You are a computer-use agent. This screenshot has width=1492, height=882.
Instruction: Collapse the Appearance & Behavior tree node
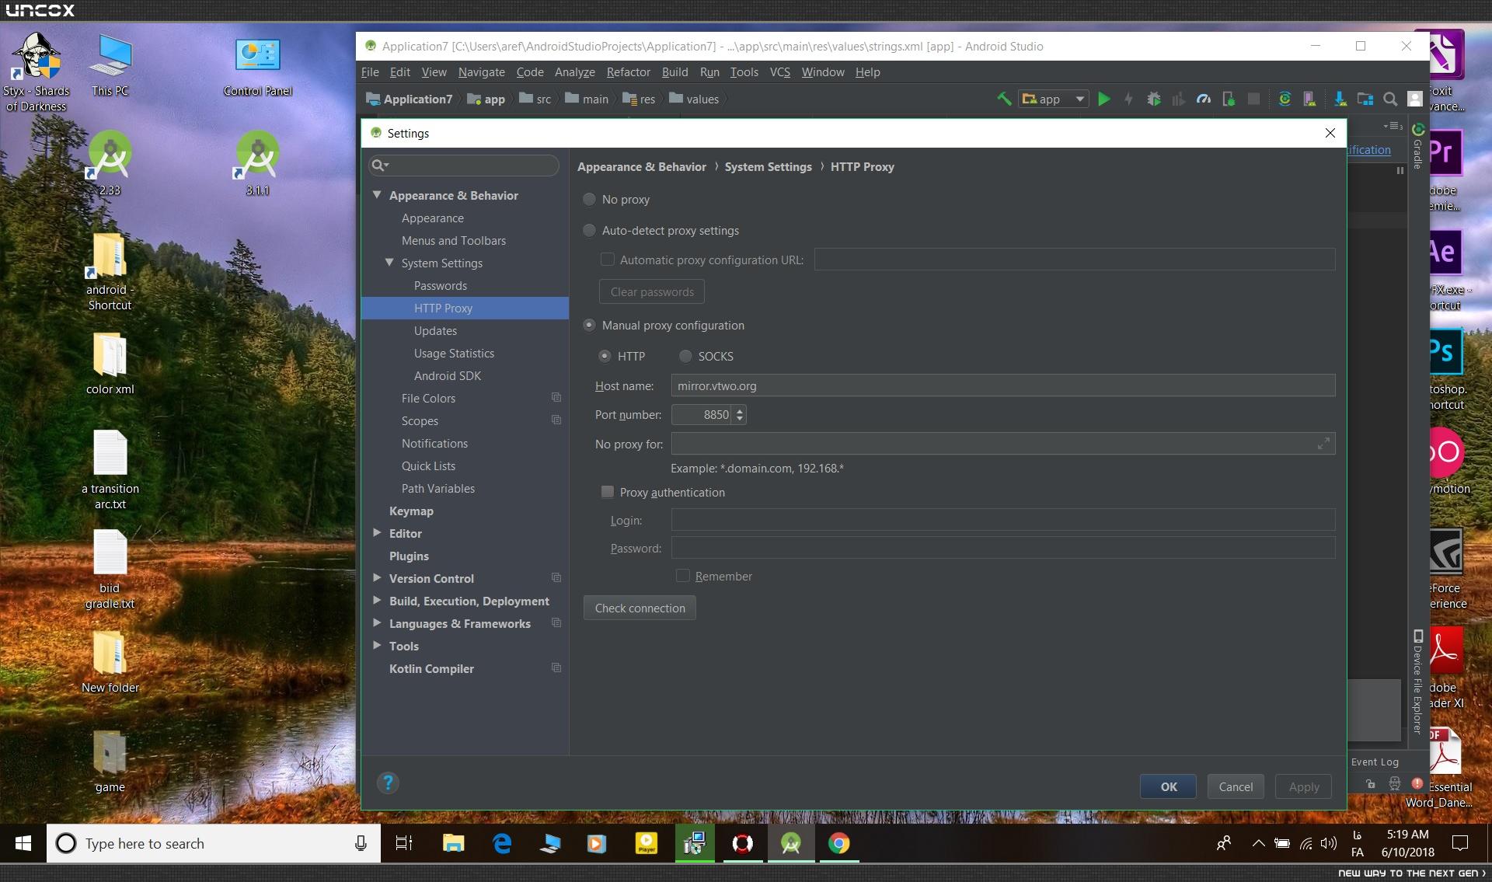[377, 195]
